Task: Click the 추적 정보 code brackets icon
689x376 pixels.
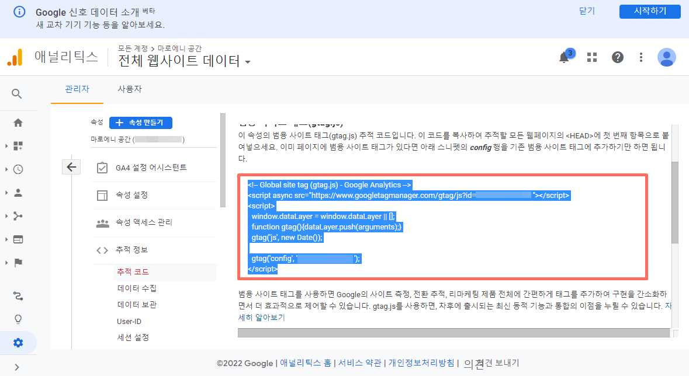Action: [102, 250]
